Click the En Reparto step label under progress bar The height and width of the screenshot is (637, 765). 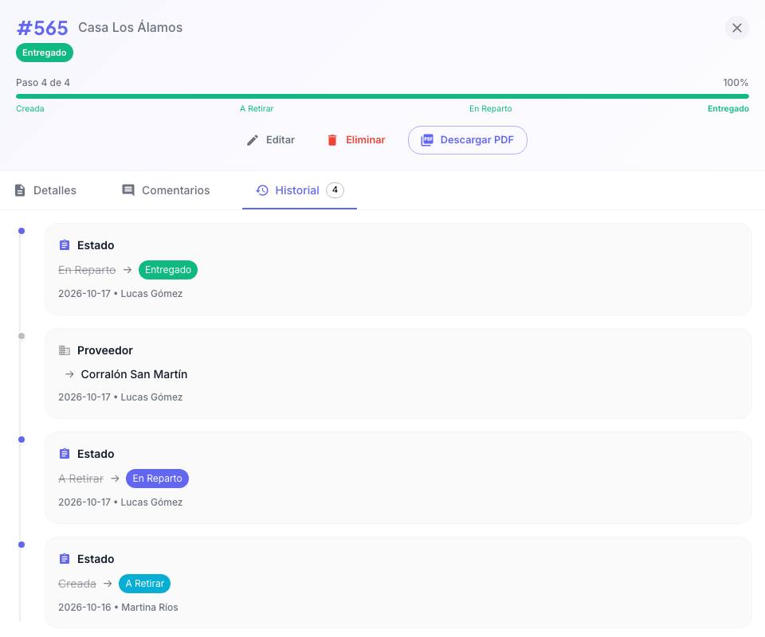point(491,108)
